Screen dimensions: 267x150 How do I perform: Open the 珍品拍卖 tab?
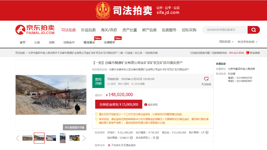pyautogui.click(x=88, y=30)
